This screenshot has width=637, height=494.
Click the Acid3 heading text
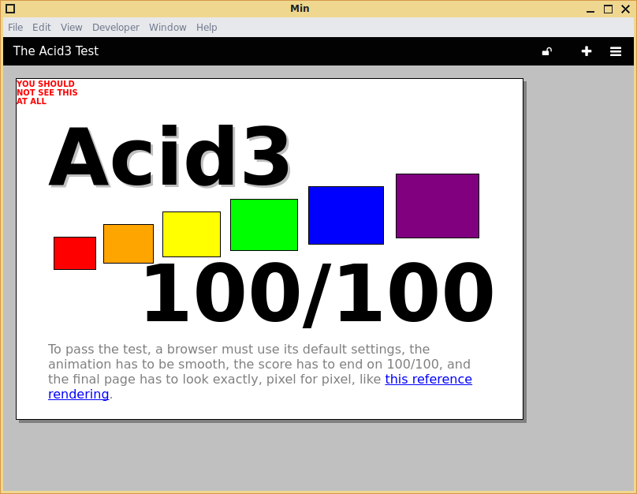170,155
